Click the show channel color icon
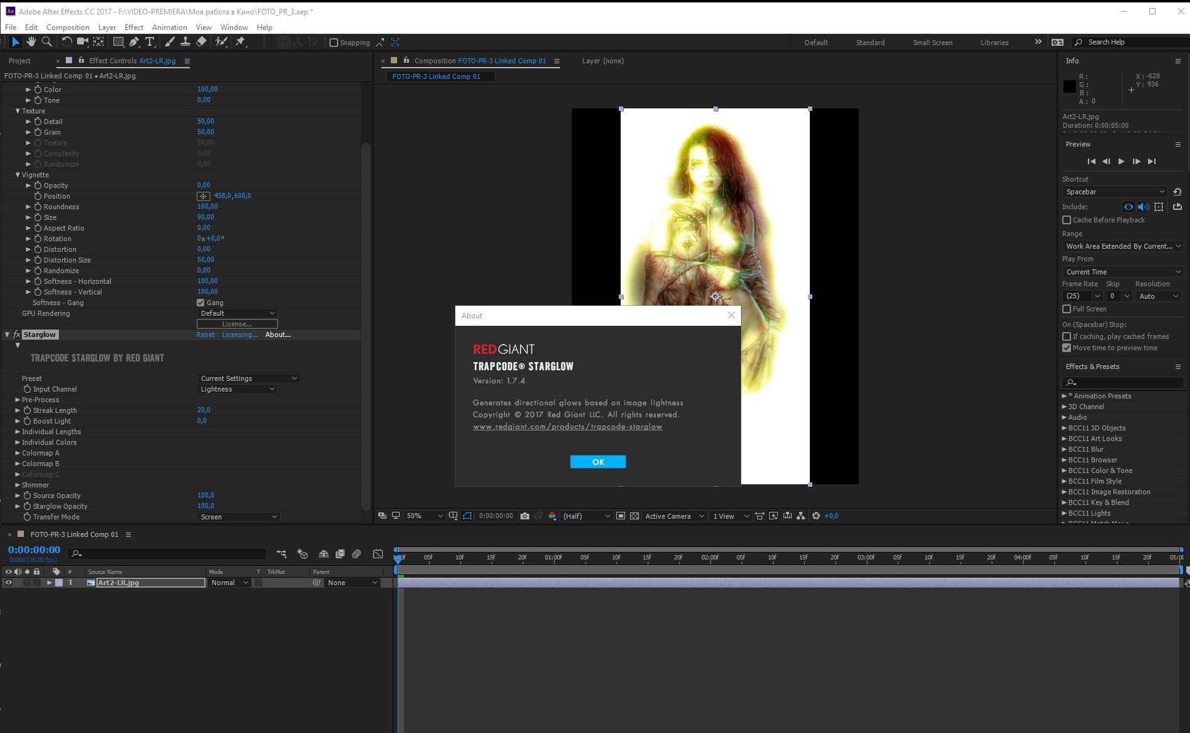The image size is (1190, 733). tap(552, 516)
